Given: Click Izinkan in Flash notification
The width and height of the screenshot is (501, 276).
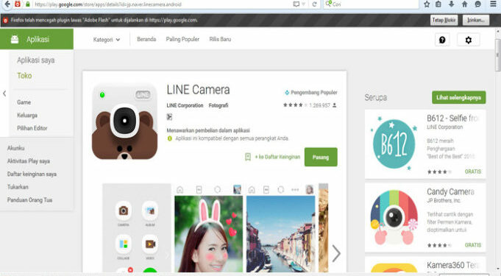Looking at the screenshot, I should [x=476, y=20].
